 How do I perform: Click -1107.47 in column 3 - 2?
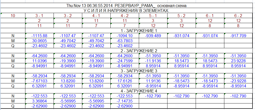click(68, 36)
